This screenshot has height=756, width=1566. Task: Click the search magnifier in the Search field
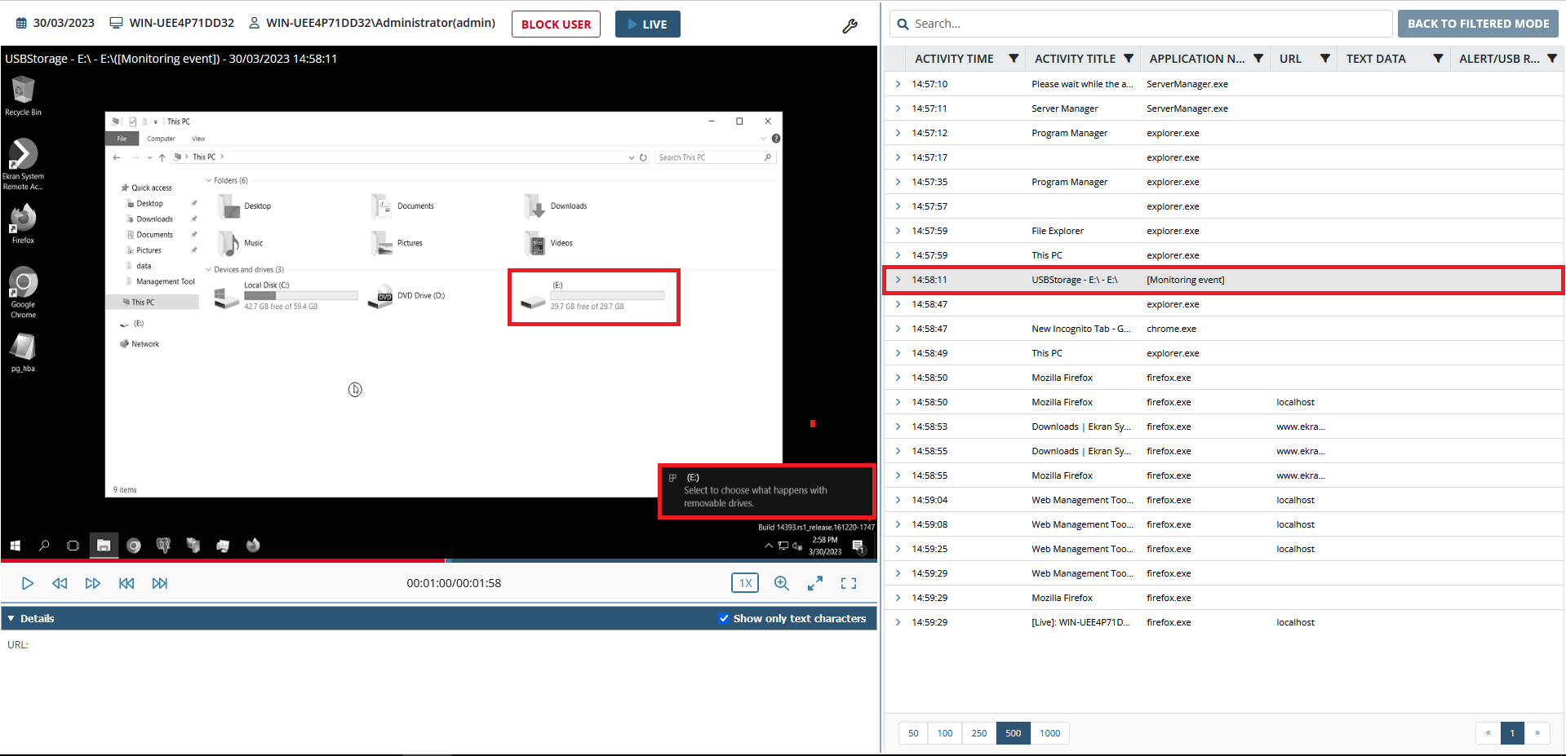[x=903, y=24]
